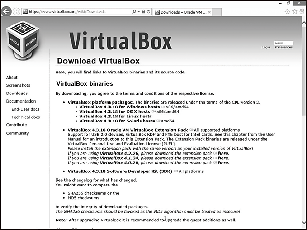Open the browser Home icon

click(x=287, y=12)
